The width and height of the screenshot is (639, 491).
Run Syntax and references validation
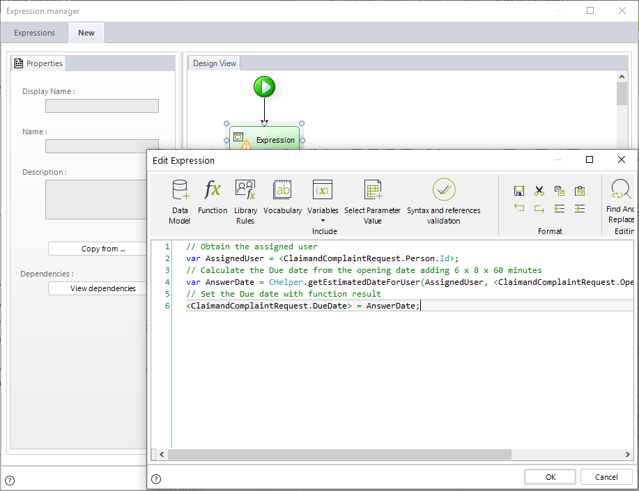(x=443, y=202)
